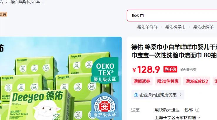Viewport: 217px width, 120px height.
Task: Click the Deeyeo 德佑 logo on box
Action: click(38, 97)
